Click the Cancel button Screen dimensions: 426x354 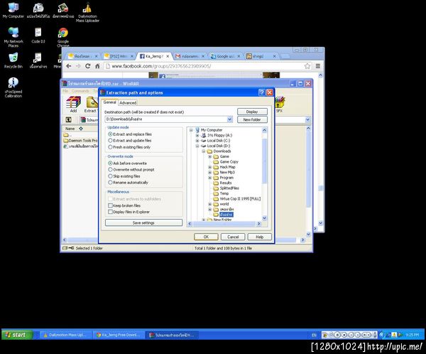[x=233, y=237]
